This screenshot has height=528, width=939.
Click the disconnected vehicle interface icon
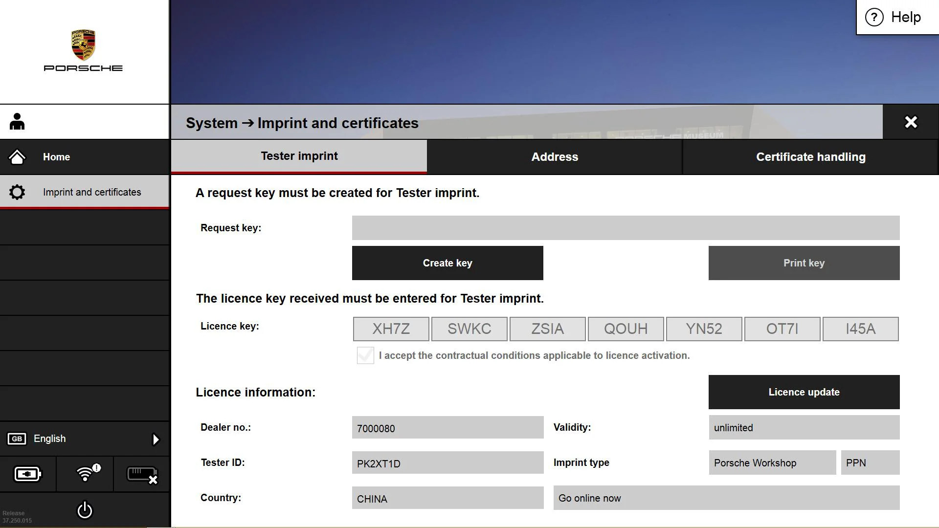142,474
